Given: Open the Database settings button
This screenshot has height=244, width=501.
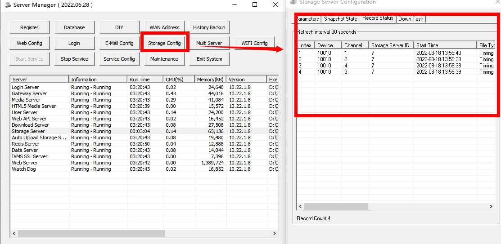Looking at the screenshot, I should (x=74, y=27).
